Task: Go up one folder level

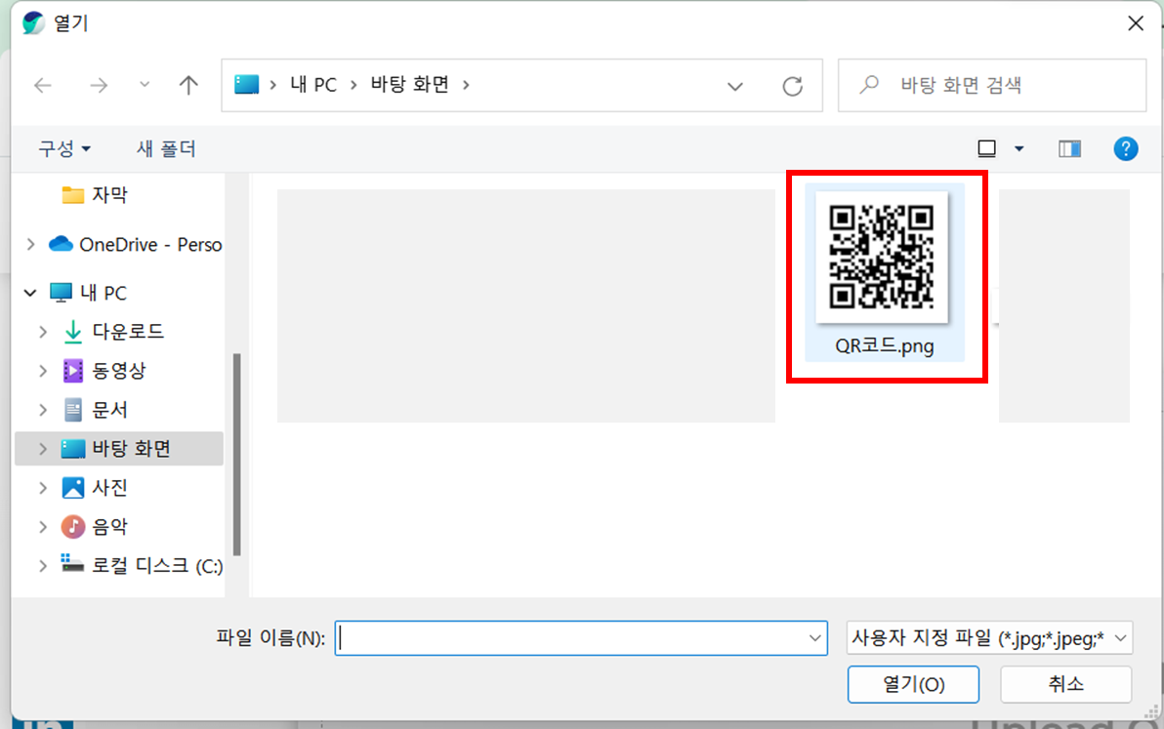Action: coord(188,85)
